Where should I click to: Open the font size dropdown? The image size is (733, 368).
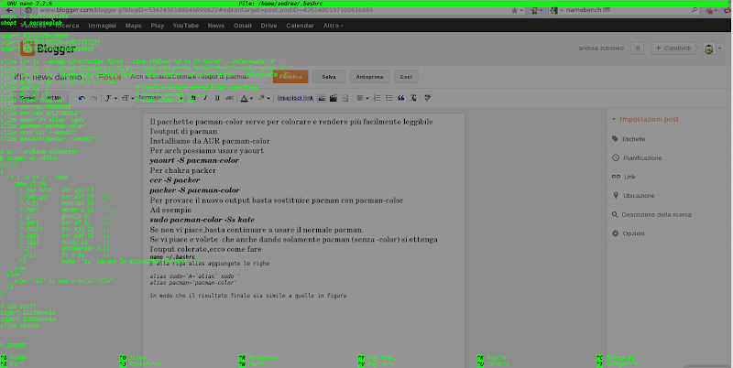point(126,98)
